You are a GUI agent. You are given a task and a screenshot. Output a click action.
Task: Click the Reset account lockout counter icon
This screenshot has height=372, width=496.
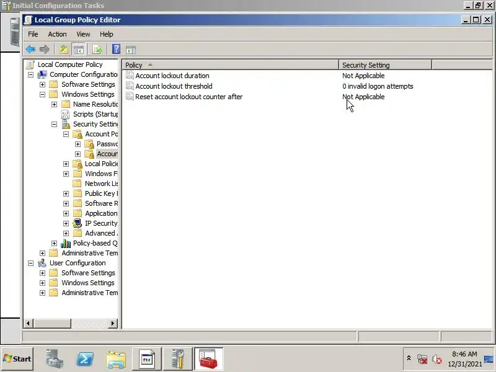coord(130,96)
